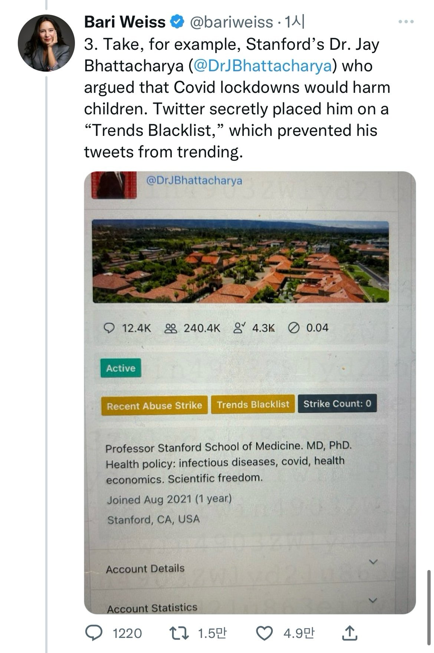Click the Trends Blacklist tag
Viewport: 434px width, 653px height.
coord(253,404)
